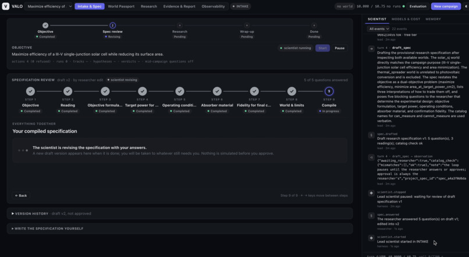Go to Step 2 Reading checkmark
Screen dimensions: 469x257
tap(67, 91)
